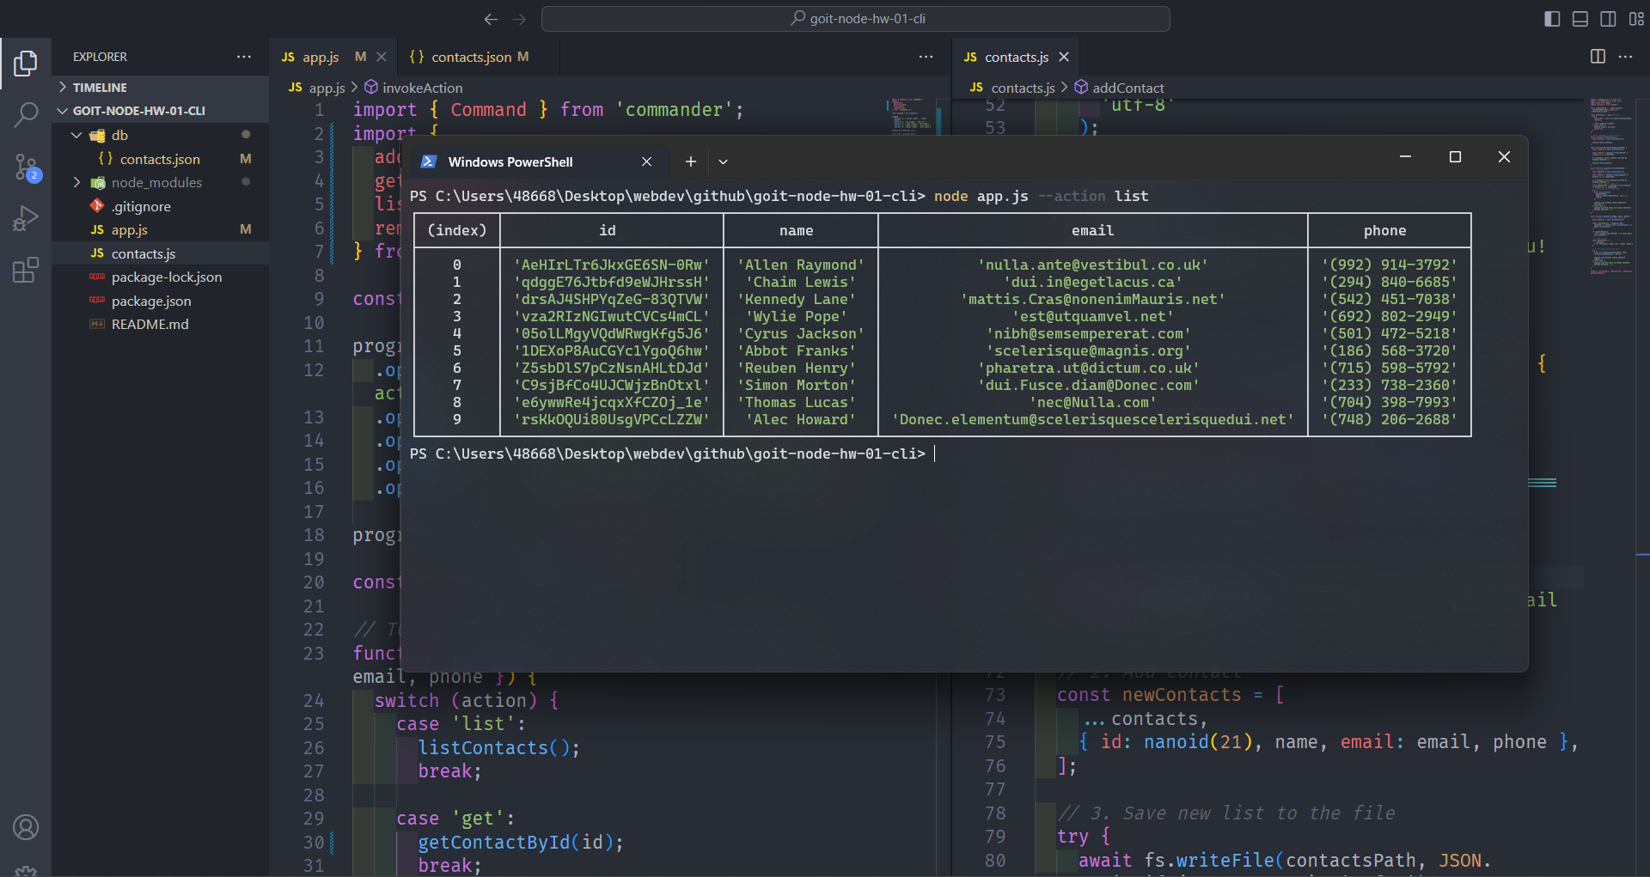Open the Explorer view in activity bar

pos(26,63)
